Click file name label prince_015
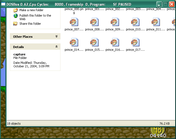 [x=94, y=50]
